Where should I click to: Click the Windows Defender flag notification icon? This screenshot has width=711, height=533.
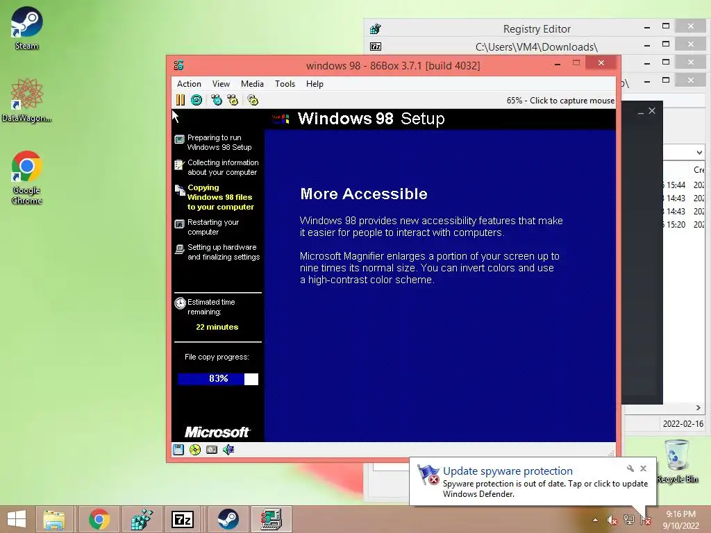(428, 475)
